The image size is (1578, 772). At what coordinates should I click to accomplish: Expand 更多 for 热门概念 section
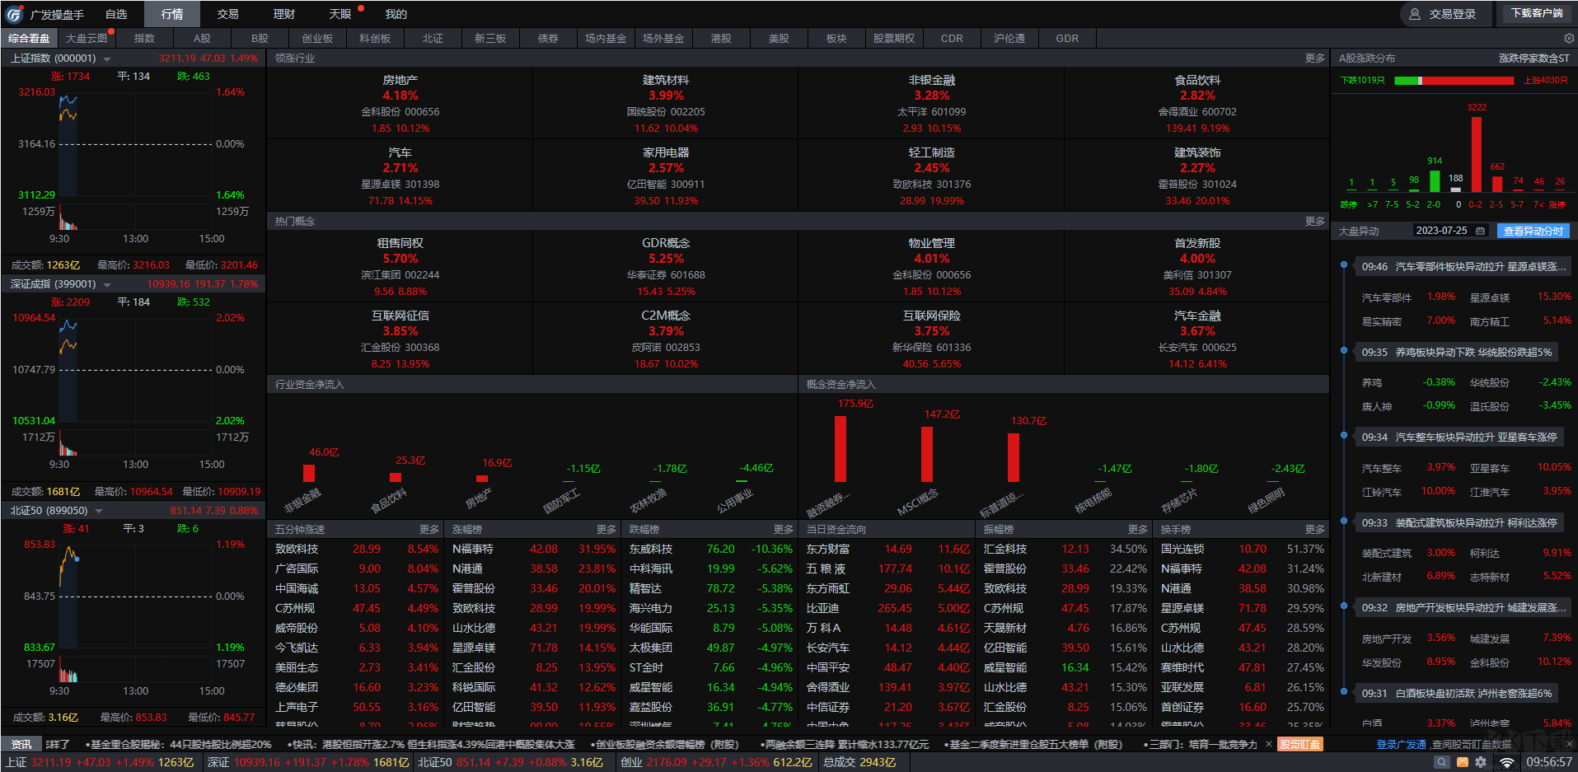click(1315, 222)
